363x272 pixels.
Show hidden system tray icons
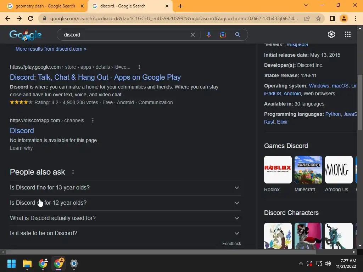tap(301, 263)
